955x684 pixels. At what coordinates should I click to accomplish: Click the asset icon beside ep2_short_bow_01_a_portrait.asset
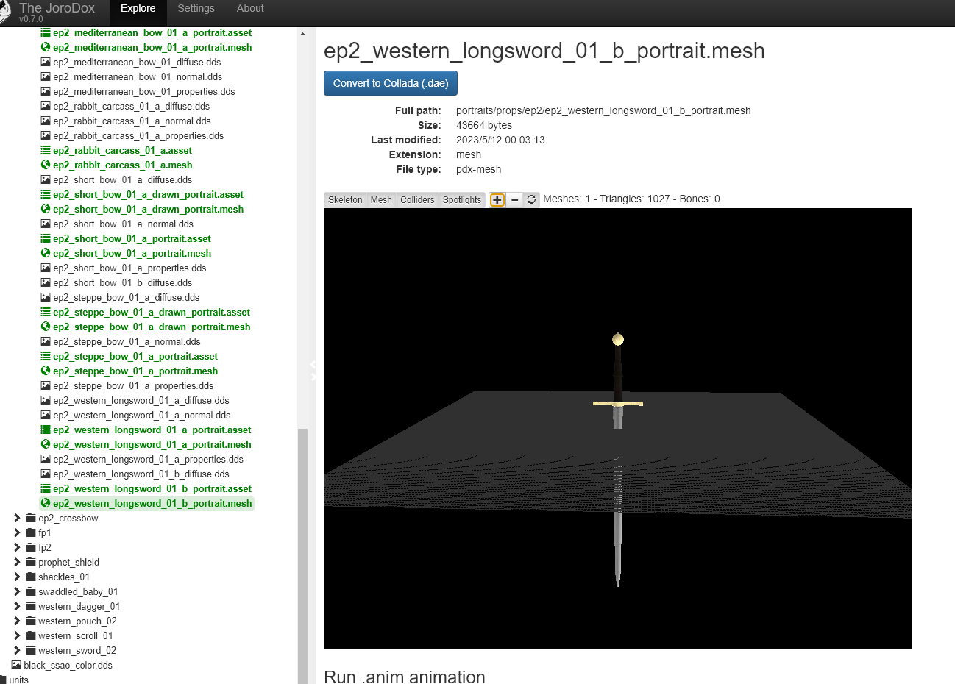tap(45, 238)
